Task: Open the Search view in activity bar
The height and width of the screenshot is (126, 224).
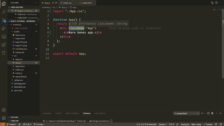Action: [4, 12]
